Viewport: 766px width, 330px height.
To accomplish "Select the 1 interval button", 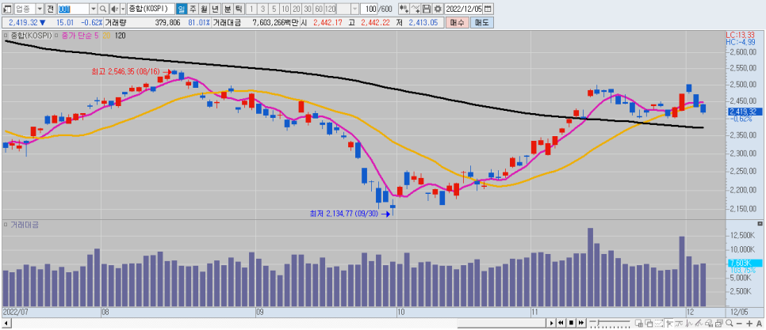I will pyautogui.click(x=251, y=9).
